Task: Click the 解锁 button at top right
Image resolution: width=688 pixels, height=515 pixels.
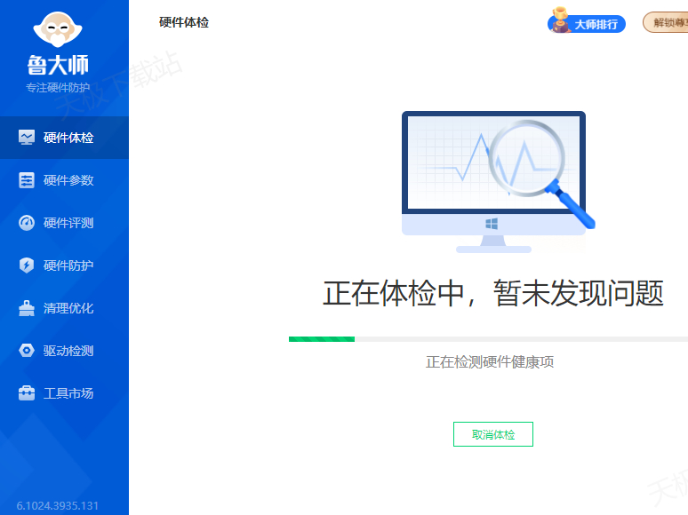Action: [666, 22]
